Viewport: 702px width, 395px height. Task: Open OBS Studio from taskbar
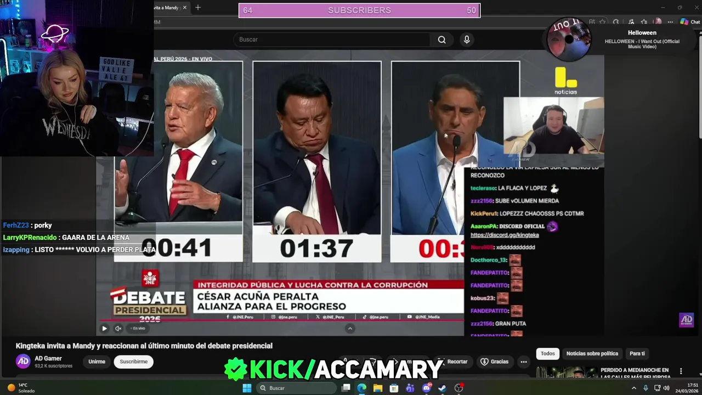point(459,388)
